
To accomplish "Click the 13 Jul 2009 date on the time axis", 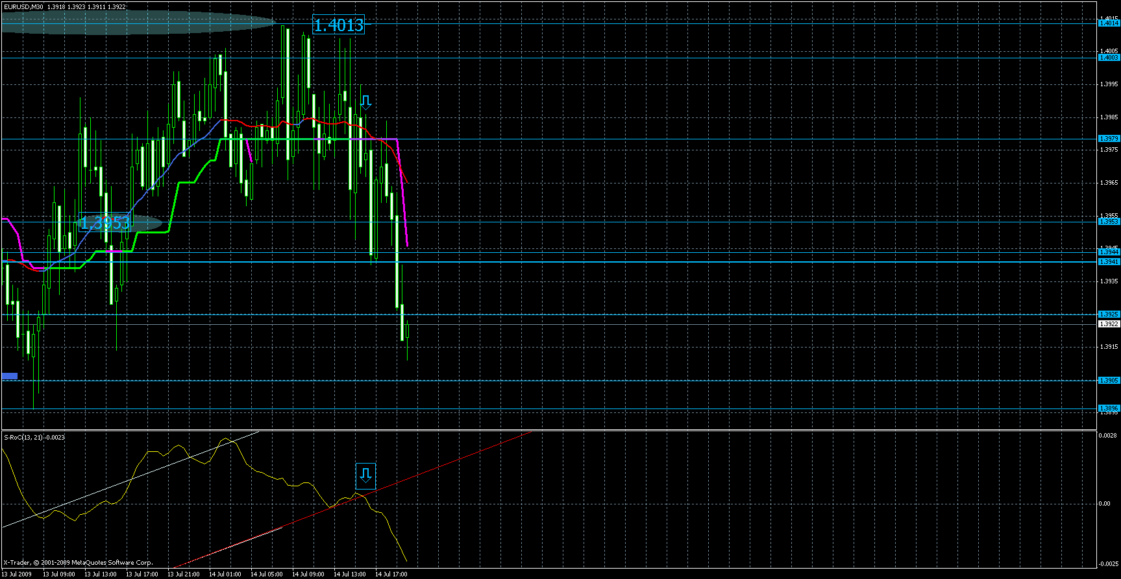I will click(x=16, y=574).
